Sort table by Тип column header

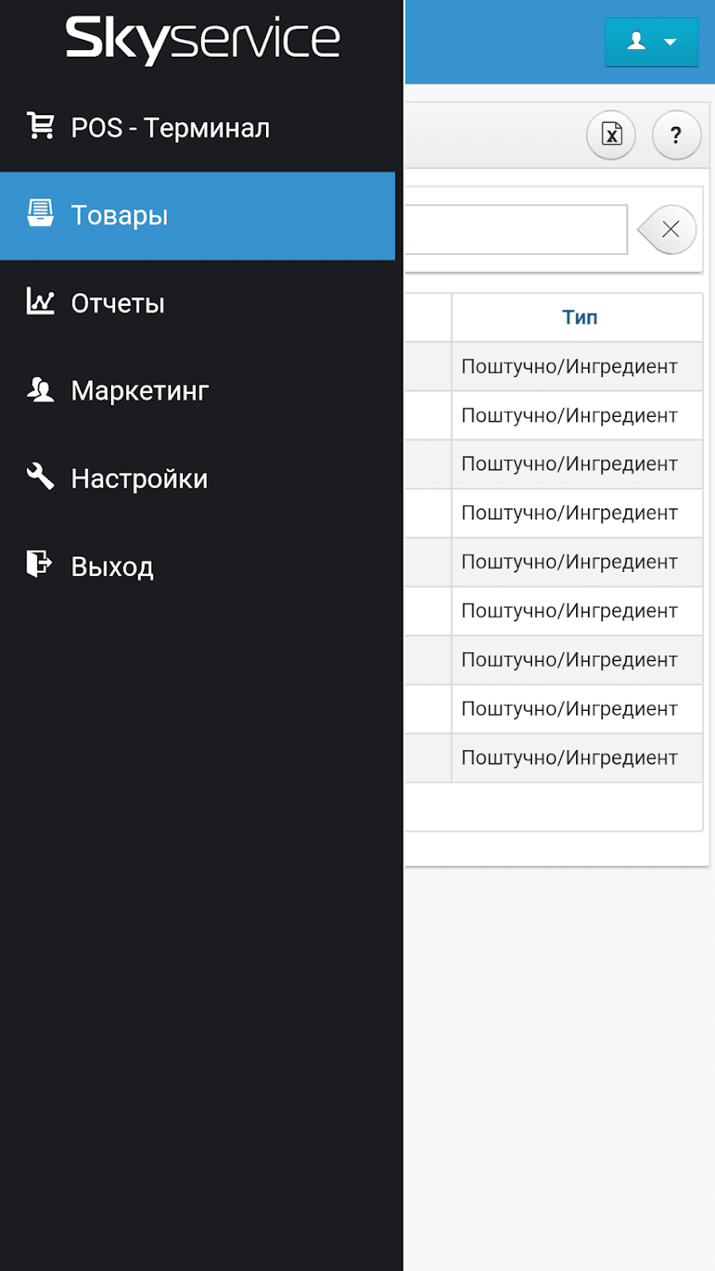579,317
